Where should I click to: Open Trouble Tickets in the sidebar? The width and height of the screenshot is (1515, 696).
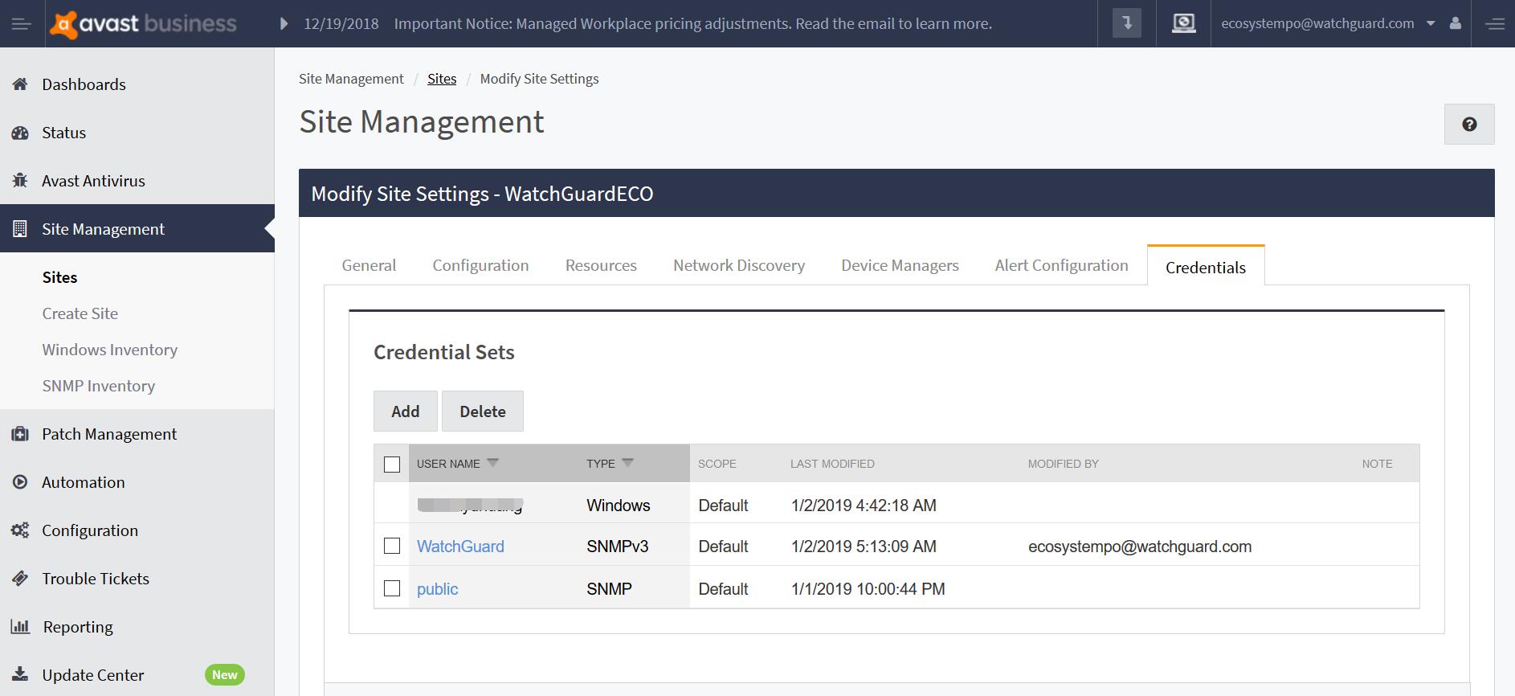tap(96, 579)
